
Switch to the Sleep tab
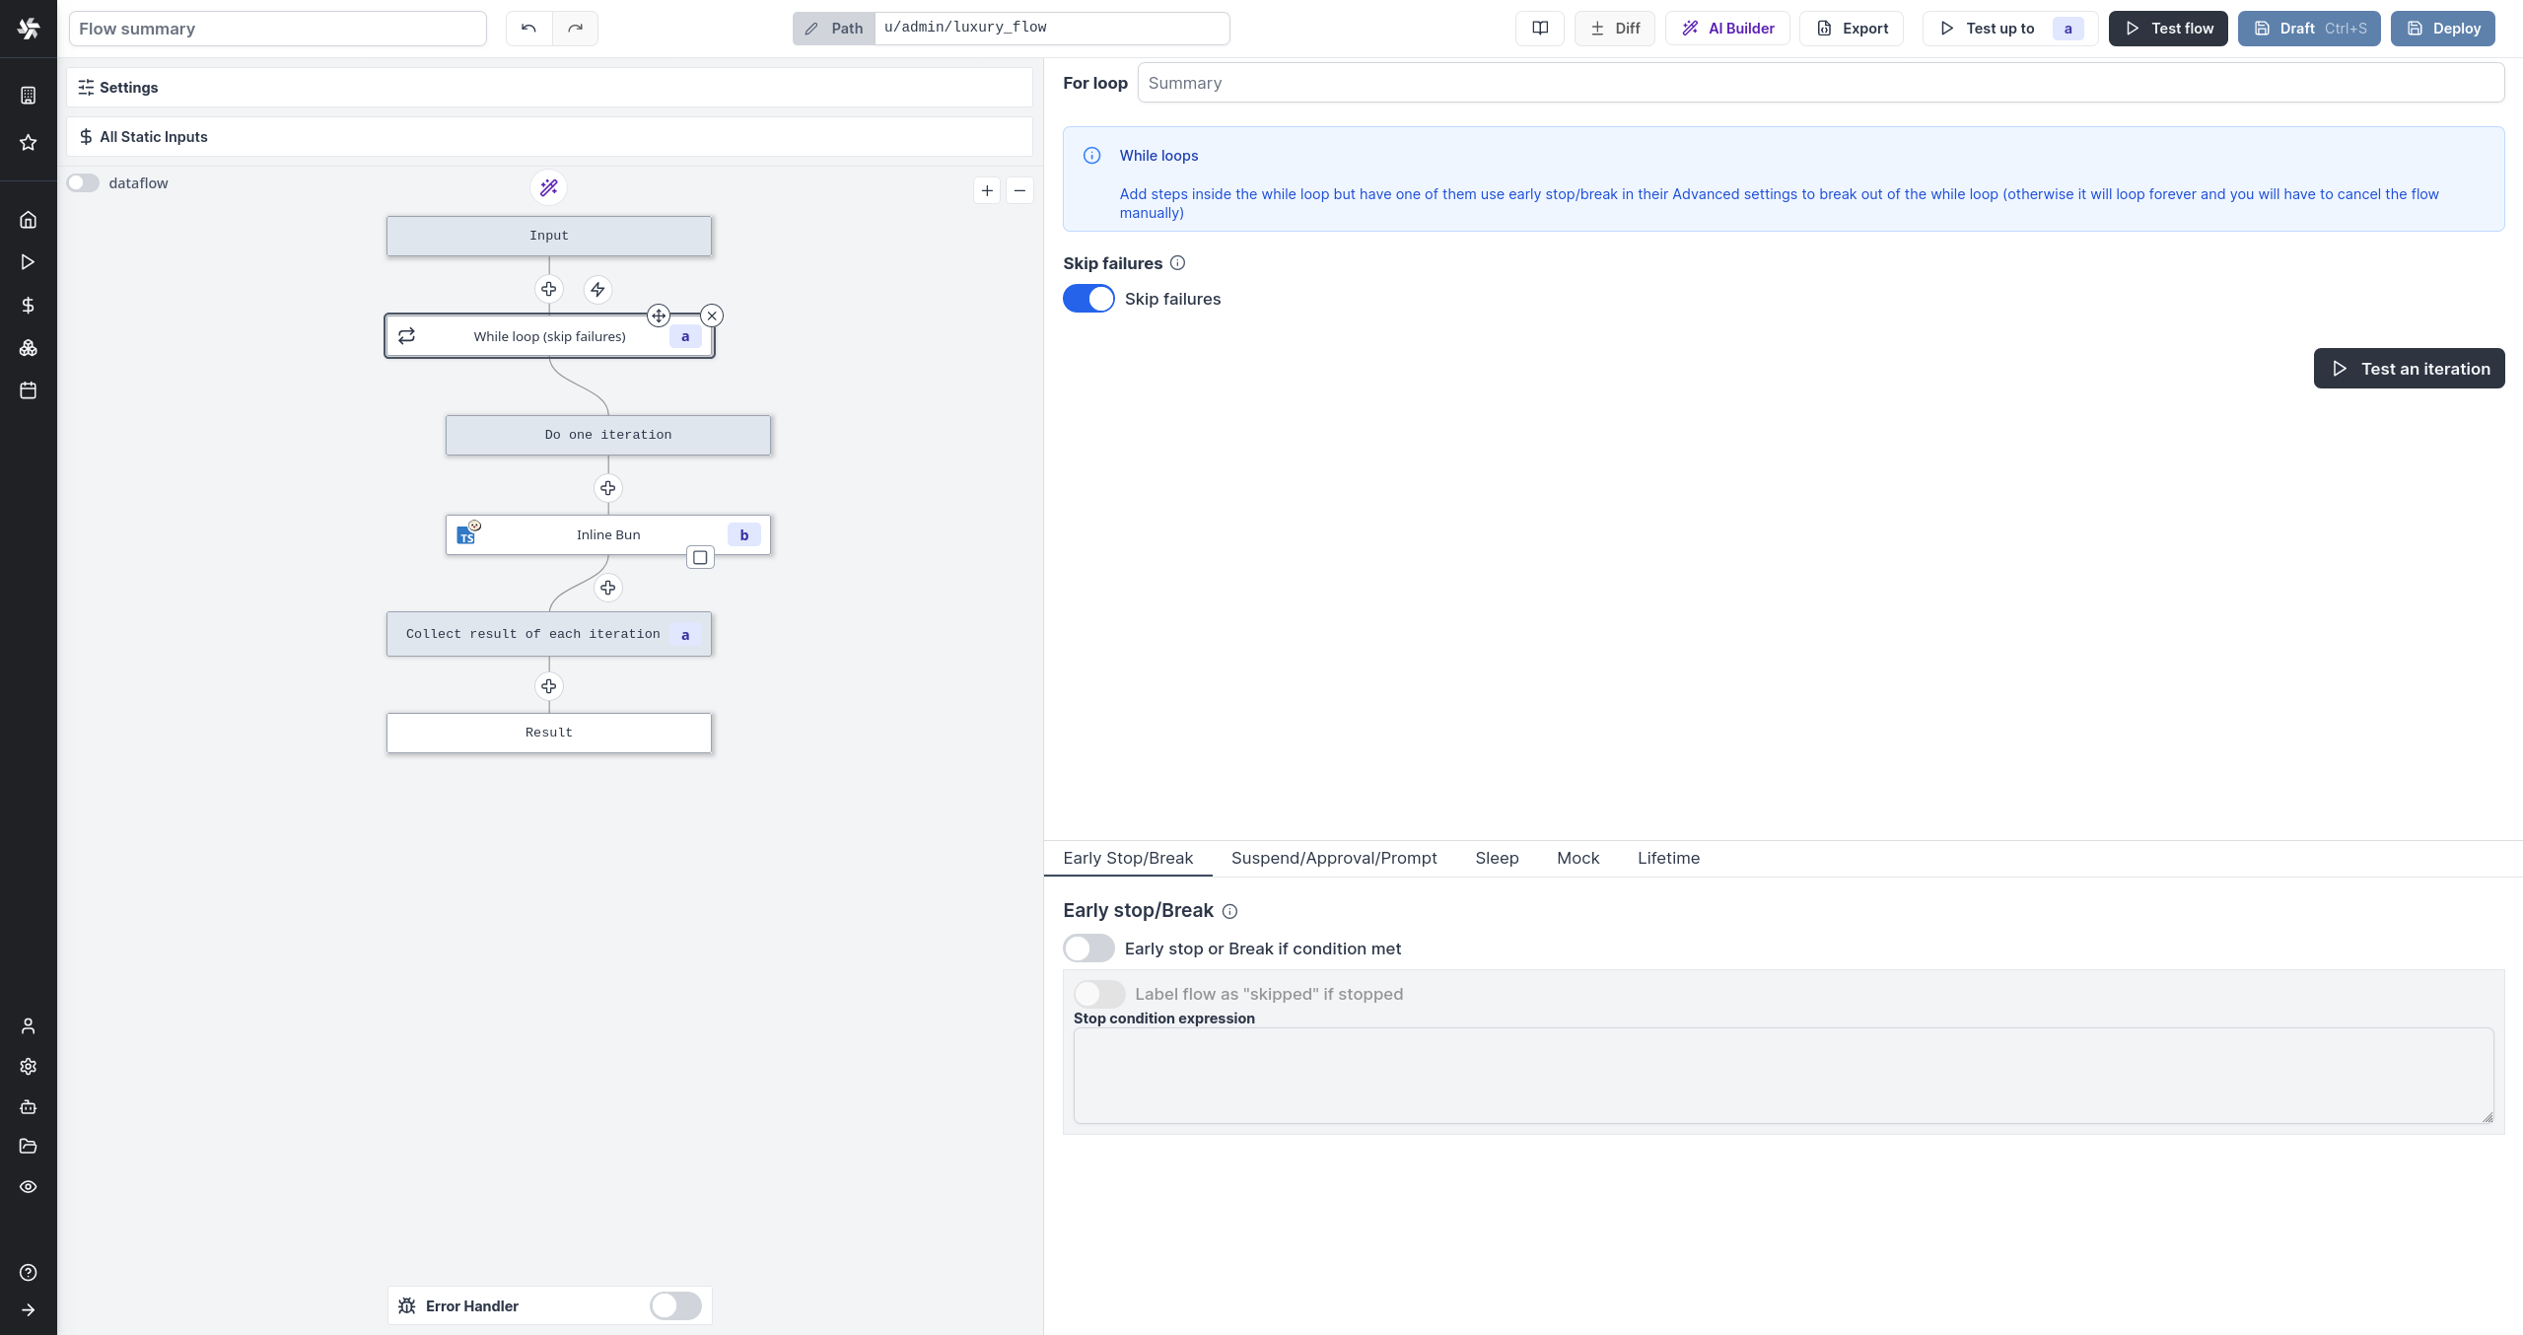click(1497, 858)
